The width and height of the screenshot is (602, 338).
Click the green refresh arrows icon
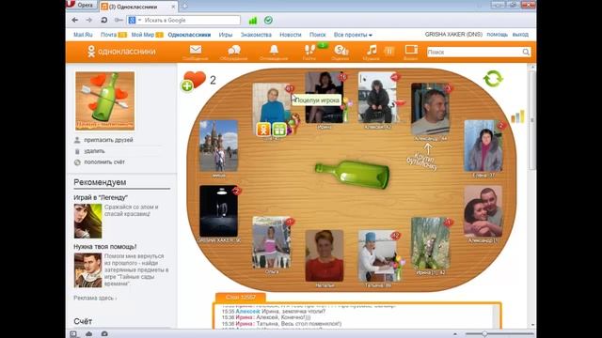(x=493, y=79)
